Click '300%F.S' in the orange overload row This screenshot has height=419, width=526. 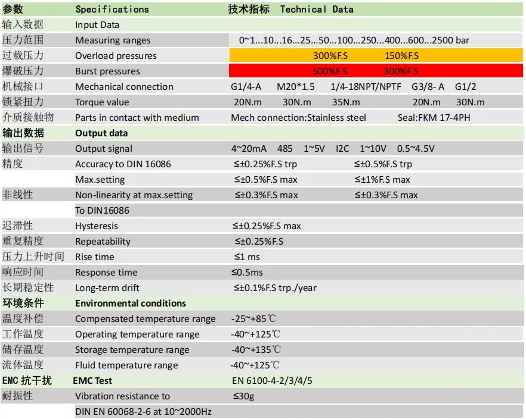point(330,56)
